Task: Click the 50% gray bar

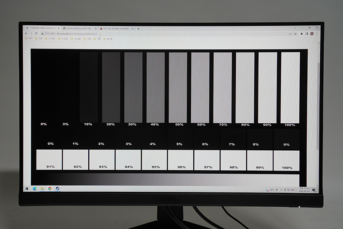Action: pyautogui.click(x=178, y=88)
